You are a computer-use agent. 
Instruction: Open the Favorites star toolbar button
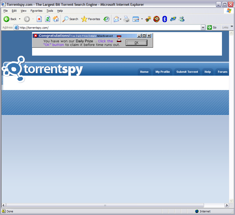tap(91, 19)
